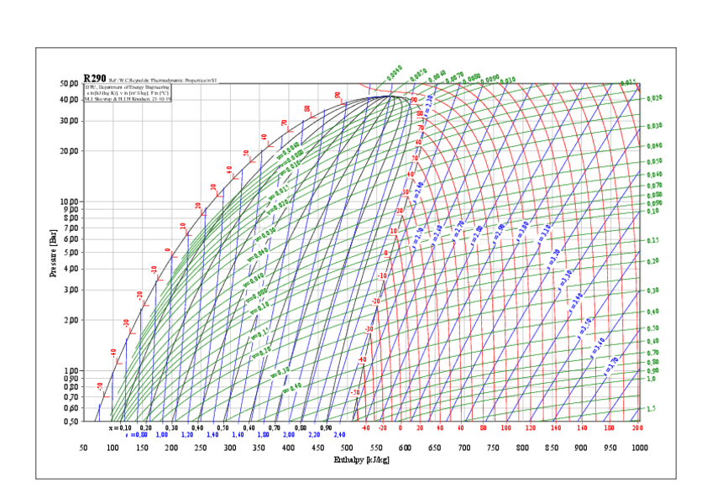Select green specific volume '1,5' on right edge
Image resolution: width=712 pixels, height=503 pixels.
click(x=652, y=409)
